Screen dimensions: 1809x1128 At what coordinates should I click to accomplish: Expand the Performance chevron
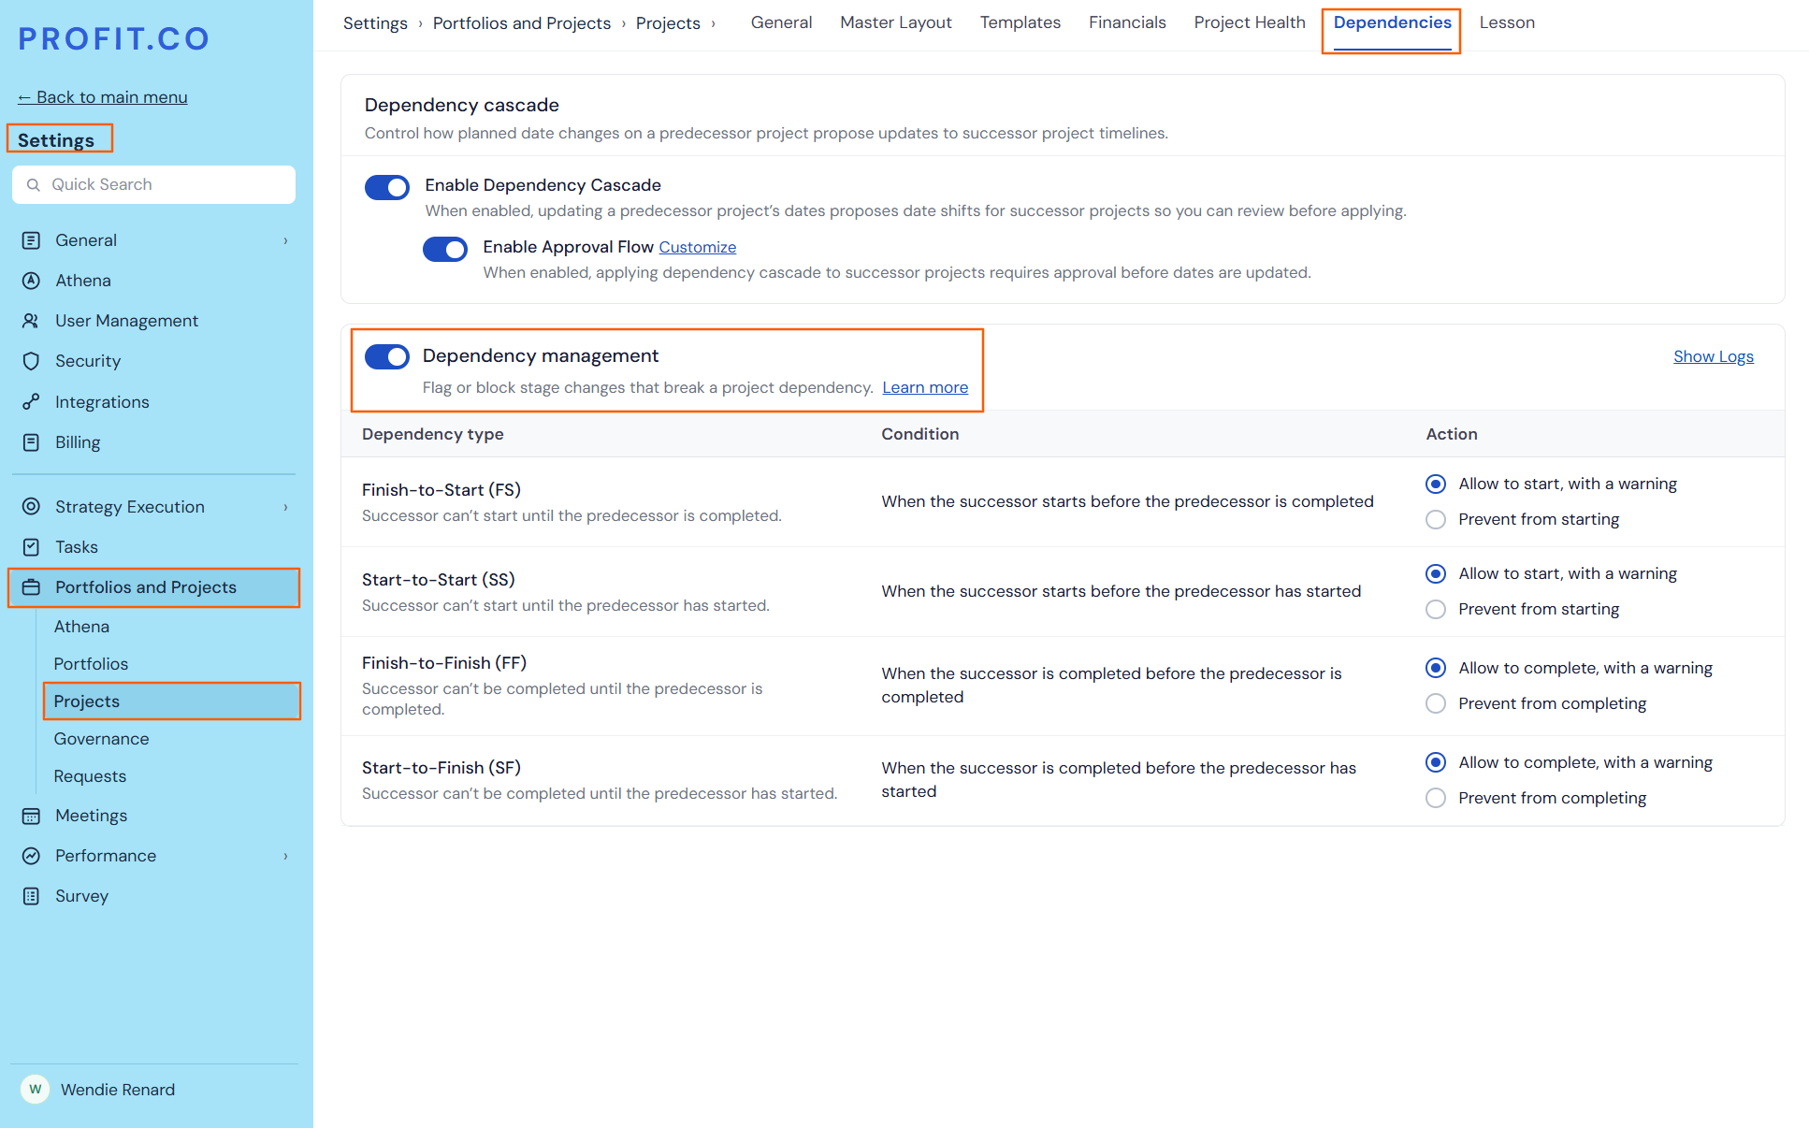(x=285, y=856)
